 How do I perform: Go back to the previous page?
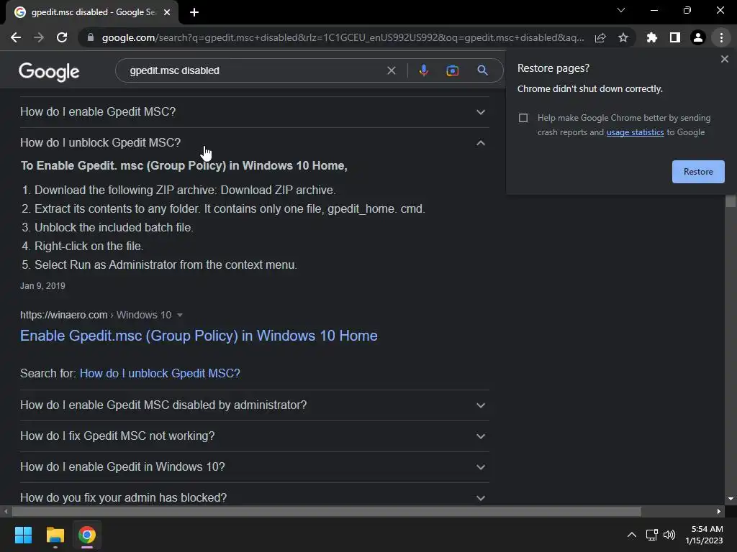tap(16, 37)
